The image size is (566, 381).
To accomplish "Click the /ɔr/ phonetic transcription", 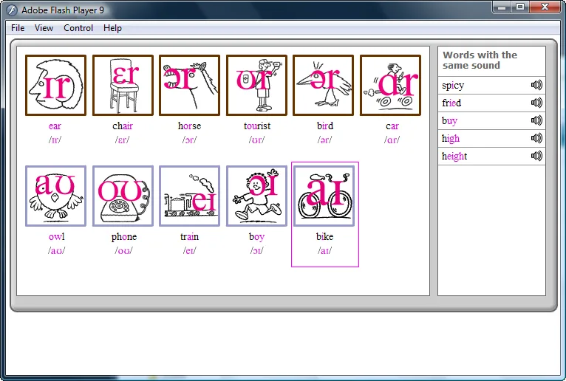I will tap(189, 140).
